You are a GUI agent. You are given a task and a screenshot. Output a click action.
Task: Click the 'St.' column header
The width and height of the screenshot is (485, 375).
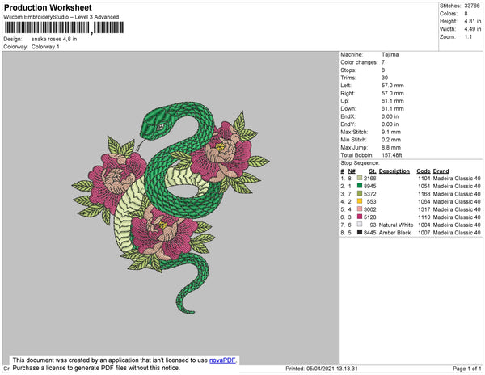coord(373,171)
